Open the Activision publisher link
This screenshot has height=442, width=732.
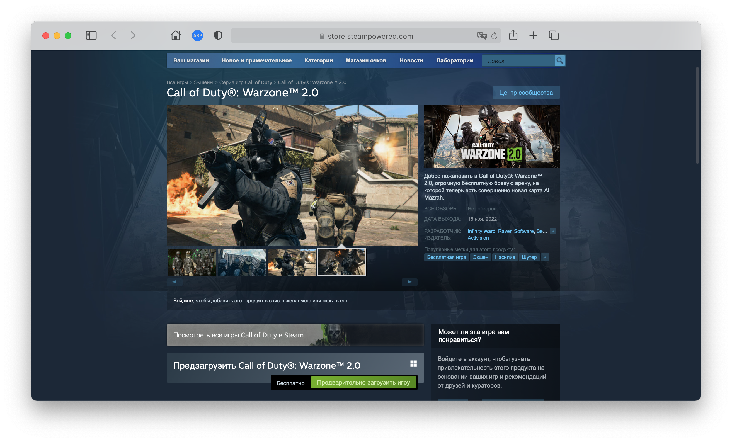point(478,238)
